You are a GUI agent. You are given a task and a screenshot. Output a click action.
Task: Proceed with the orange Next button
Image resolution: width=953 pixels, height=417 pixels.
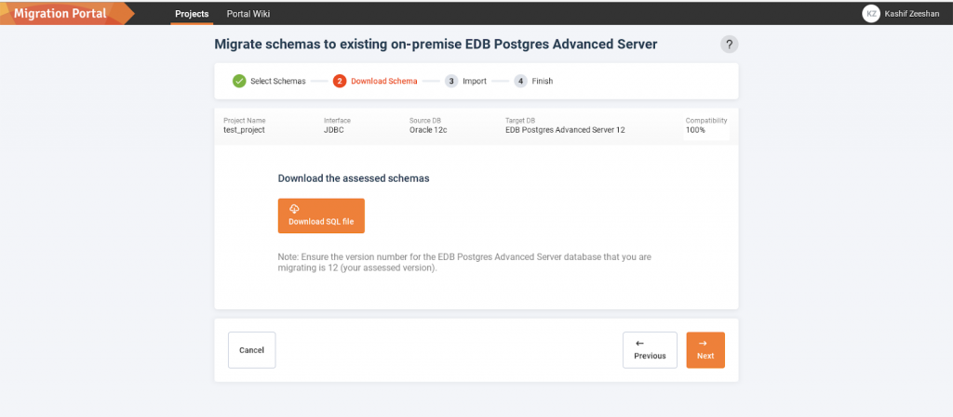705,350
